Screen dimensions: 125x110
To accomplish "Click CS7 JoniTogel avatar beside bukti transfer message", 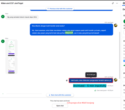I will [115, 25].
